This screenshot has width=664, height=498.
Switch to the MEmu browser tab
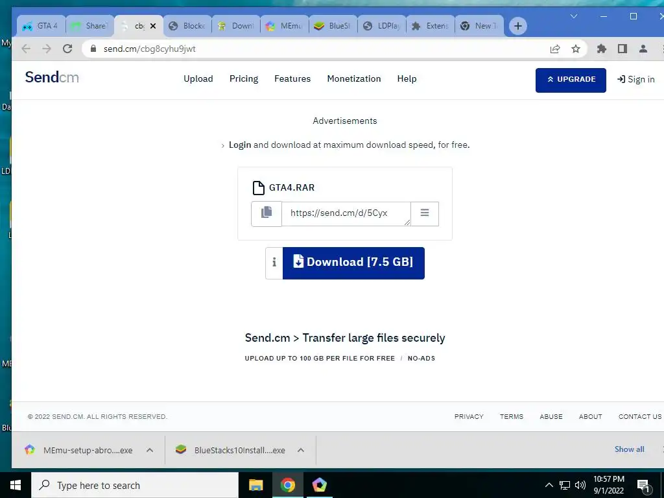tap(285, 26)
